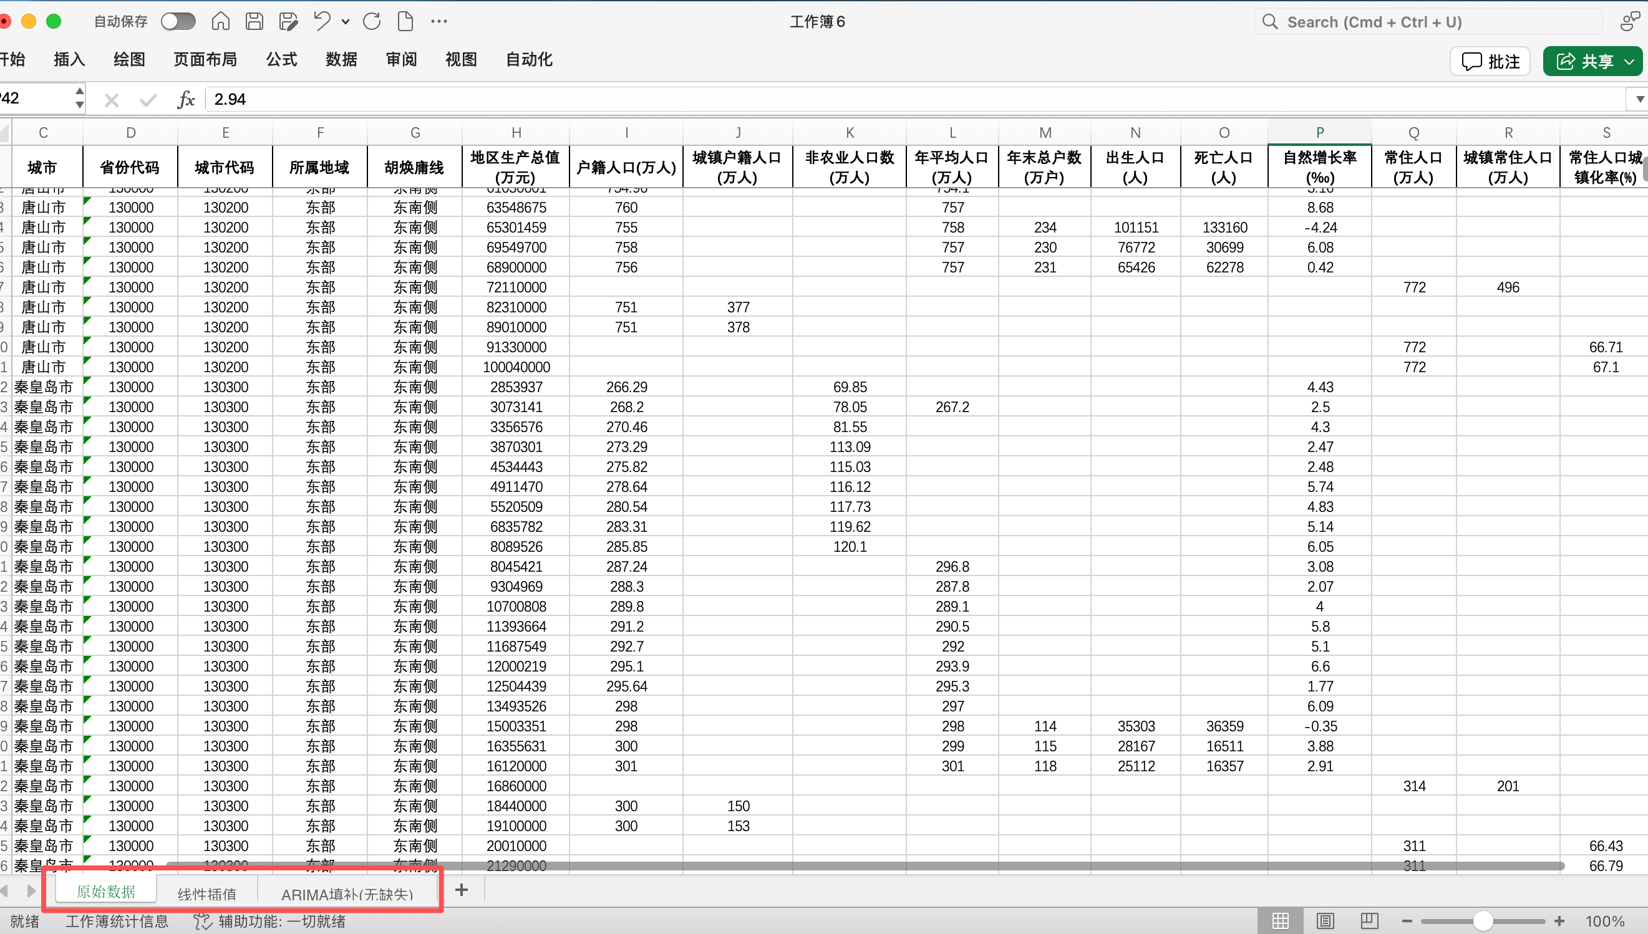The height and width of the screenshot is (934, 1648).
Task: Expand the formula bar chevron
Action: pyautogui.click(x=1639, y=99)
